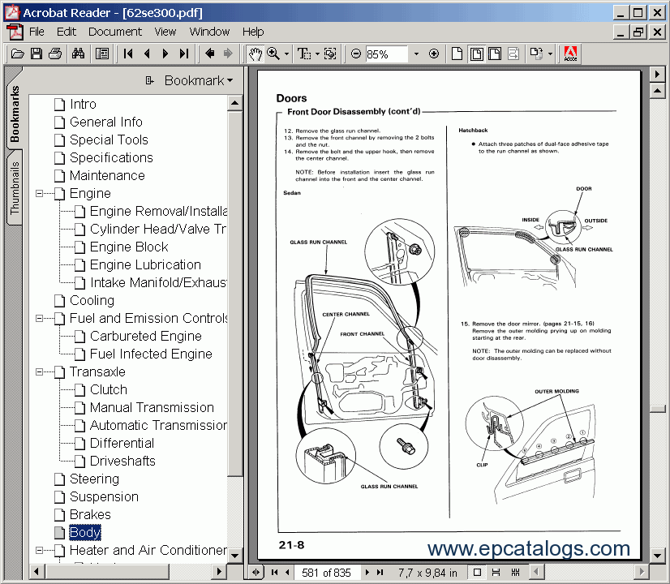Viewport: 670px width, 584px height.
Task: Switch to Fit in Window view
Action: coord(476,54)
